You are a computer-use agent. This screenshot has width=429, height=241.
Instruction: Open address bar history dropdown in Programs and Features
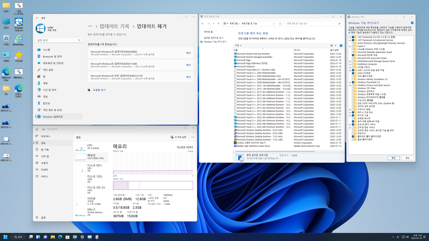coord(274,24)
